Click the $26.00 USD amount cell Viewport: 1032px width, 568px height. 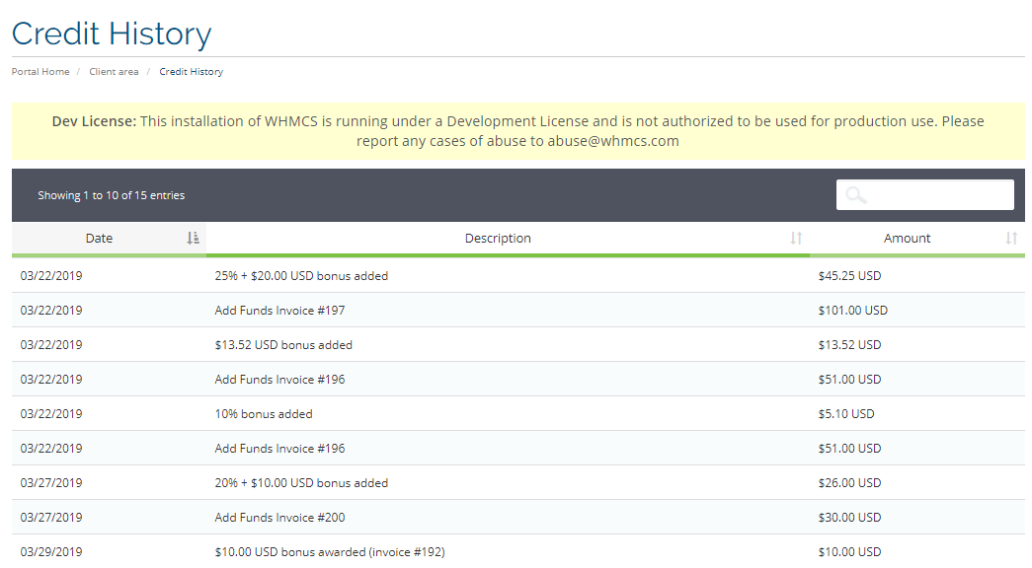point(849,482)
